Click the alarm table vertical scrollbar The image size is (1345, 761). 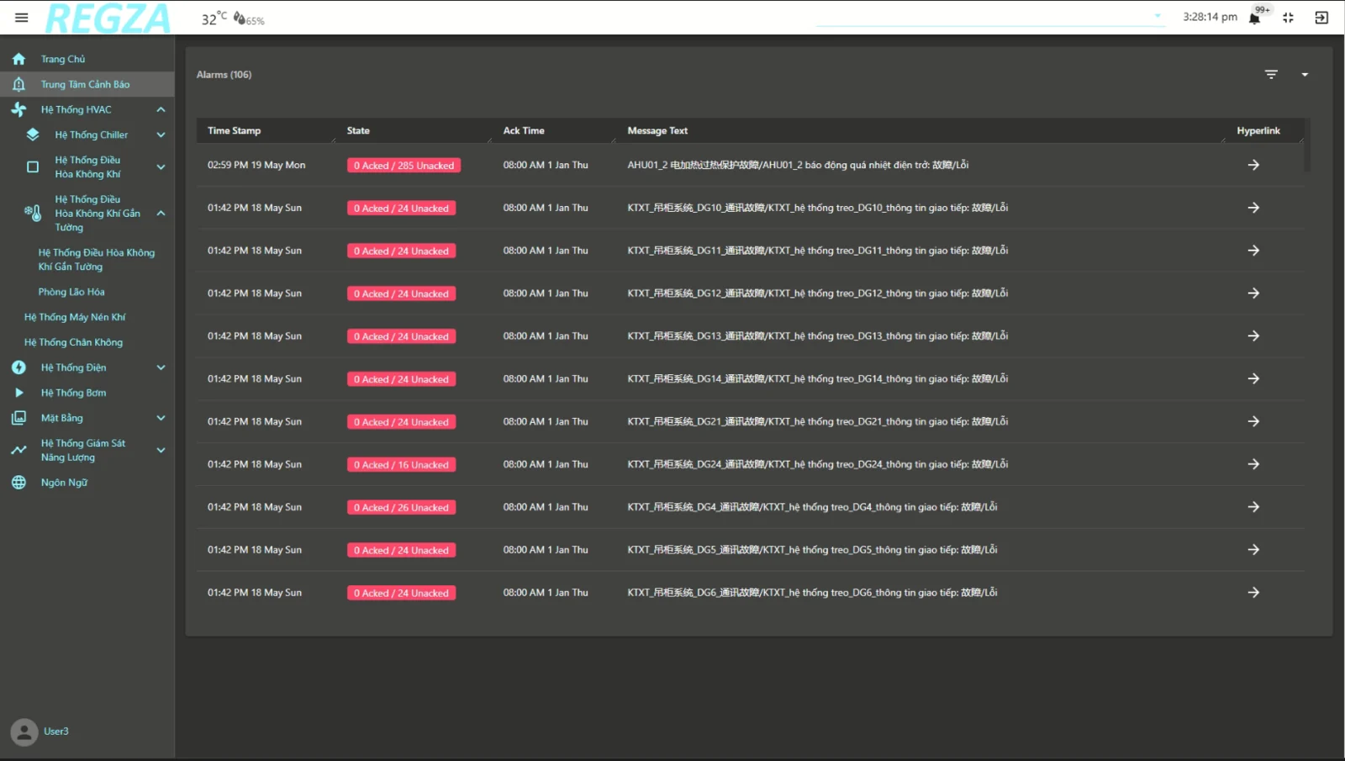(x=1306, y=145)
